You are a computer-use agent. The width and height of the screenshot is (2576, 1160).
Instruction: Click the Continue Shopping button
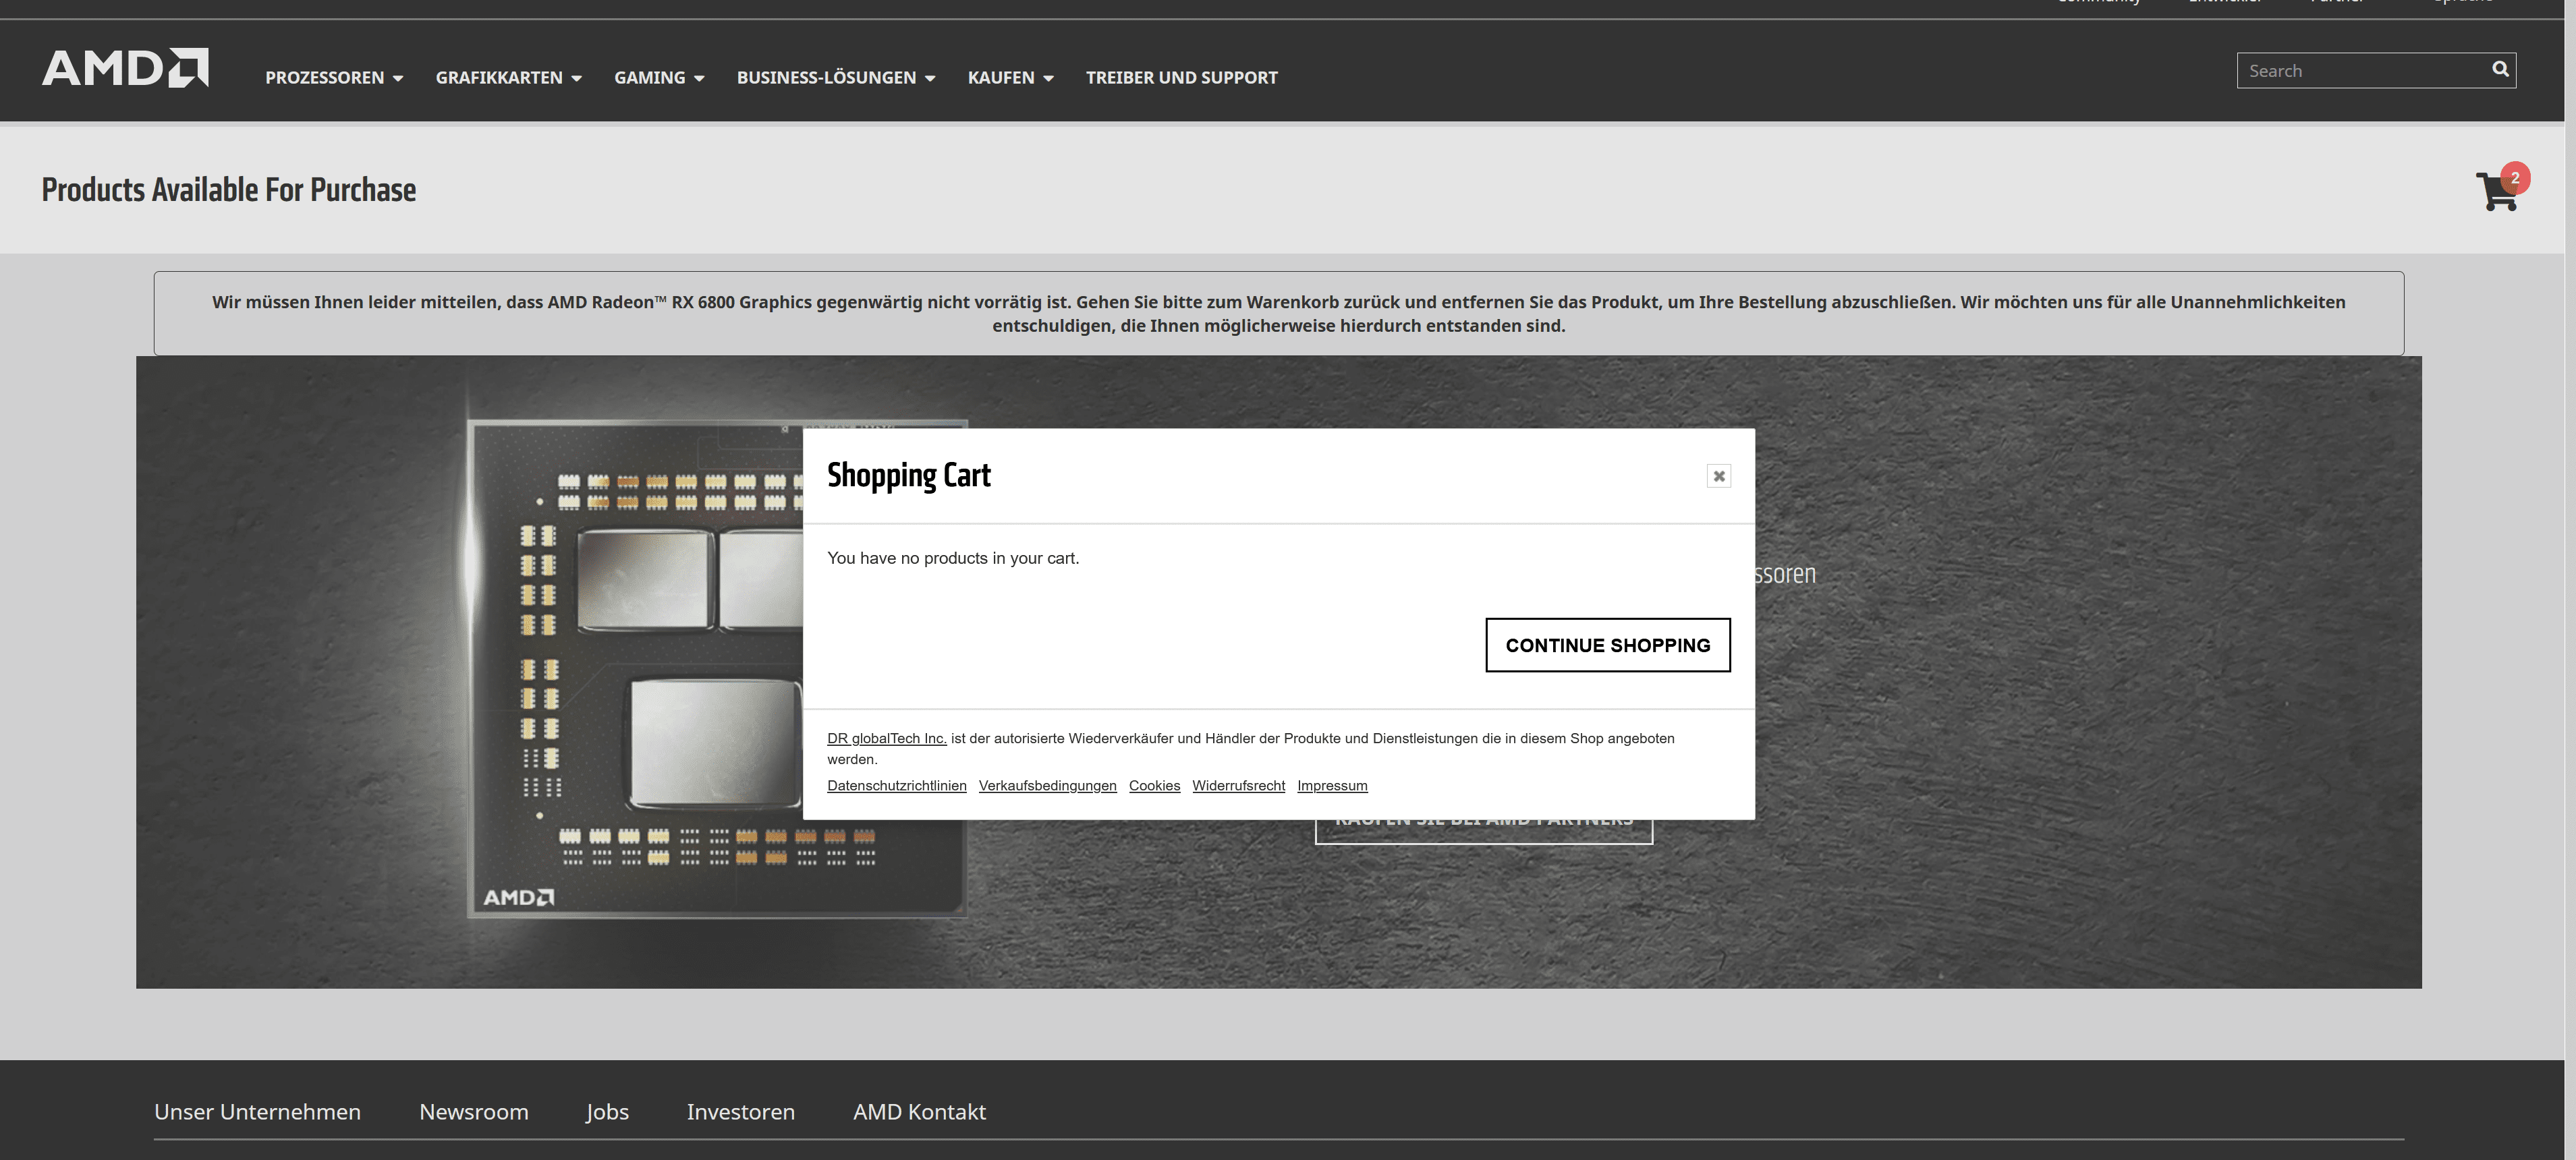point(1607,645)
